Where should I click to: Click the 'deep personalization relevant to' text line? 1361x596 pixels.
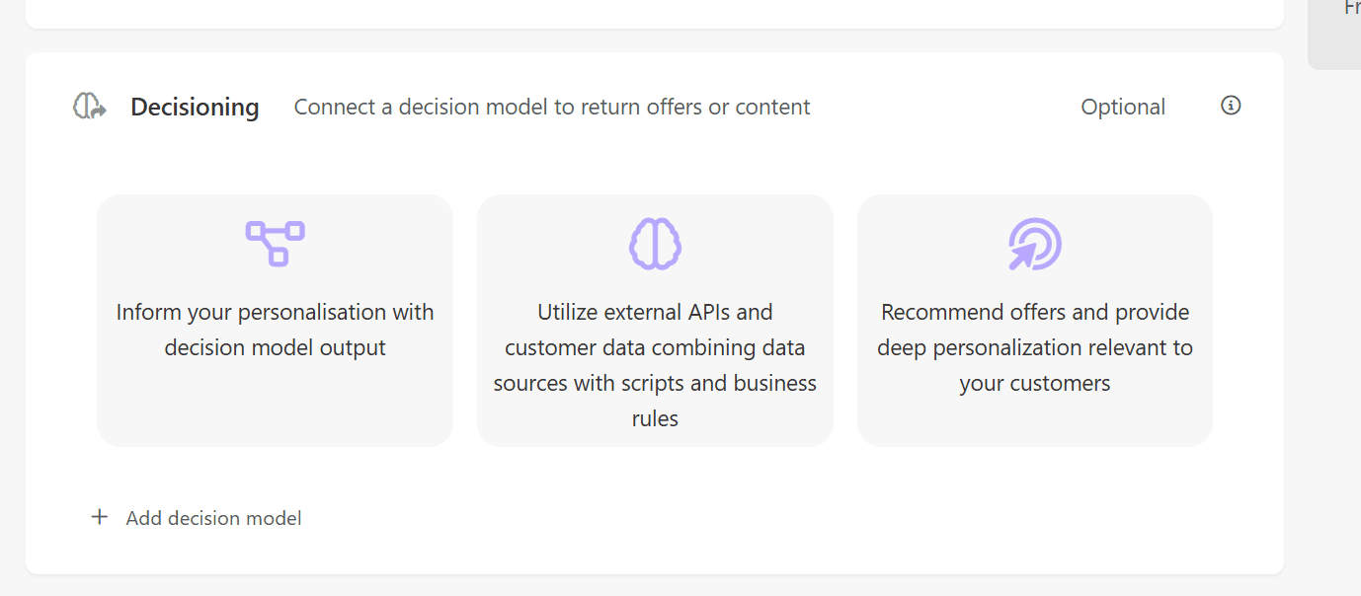pos(1034,347)
